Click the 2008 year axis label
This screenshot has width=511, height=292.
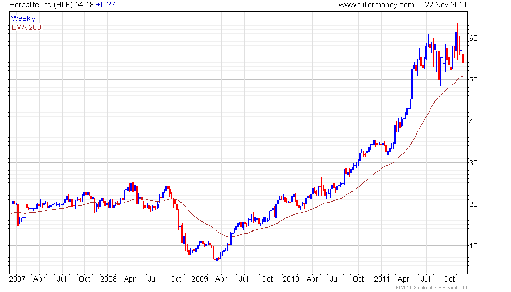click(x=108, y=279)
